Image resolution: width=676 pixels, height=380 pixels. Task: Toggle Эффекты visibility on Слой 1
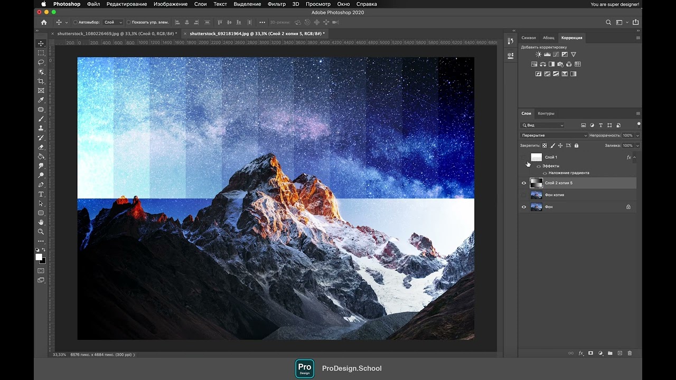[539, 166]
